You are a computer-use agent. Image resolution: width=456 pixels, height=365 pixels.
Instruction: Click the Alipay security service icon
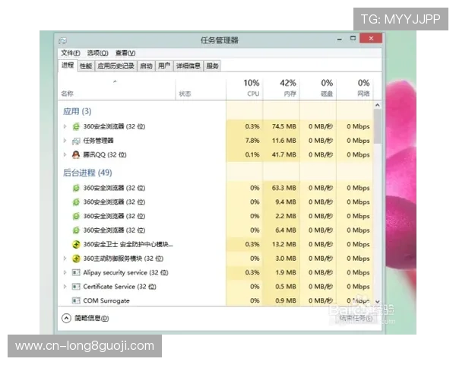pyautogui.click(x=76, y=272)
